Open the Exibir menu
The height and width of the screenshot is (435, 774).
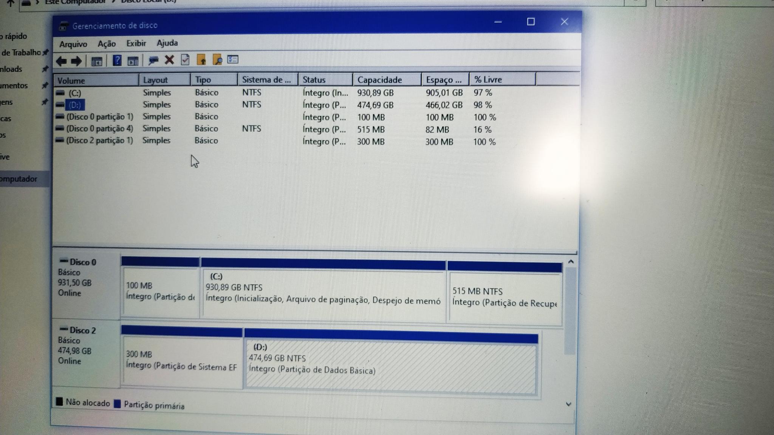point(136,43)
